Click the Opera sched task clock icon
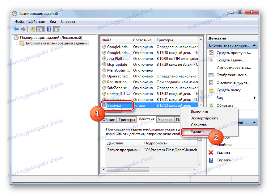This screenshot has width=270, height=195. pos(104,76)
